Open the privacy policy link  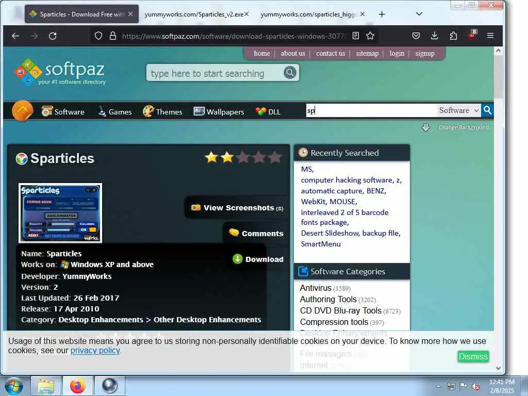click(x=95, y=351)
